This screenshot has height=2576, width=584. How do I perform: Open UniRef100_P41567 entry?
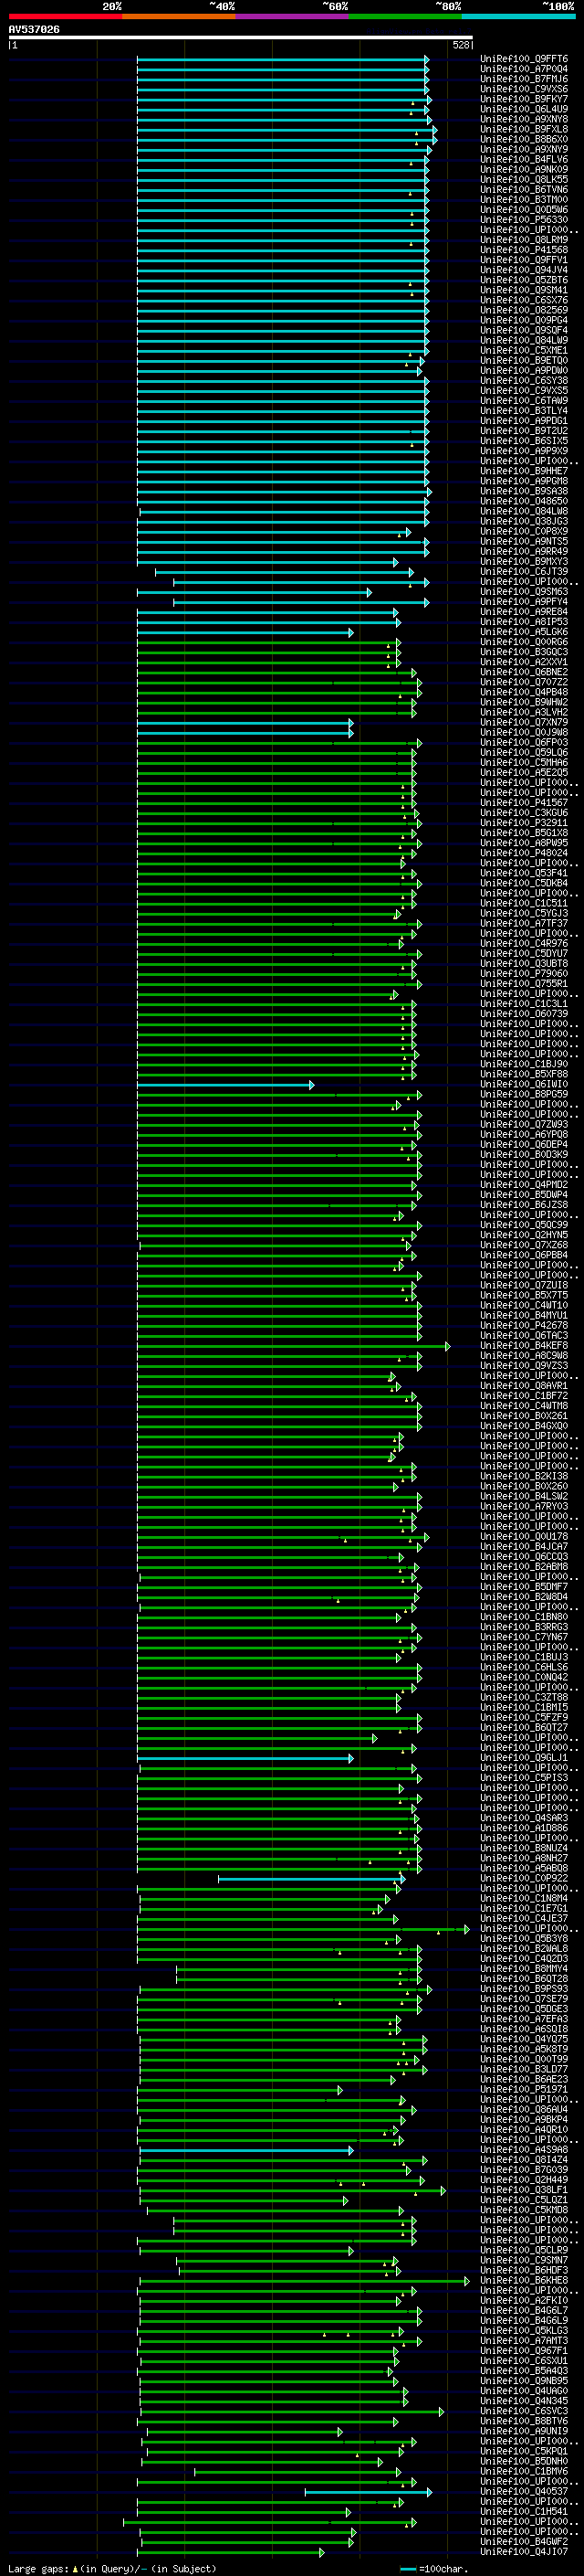[x=524, y=803]
